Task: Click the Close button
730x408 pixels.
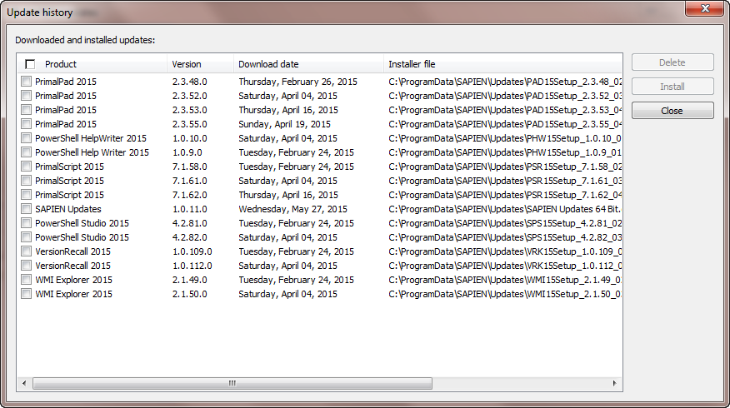Action: click(672, 111)
